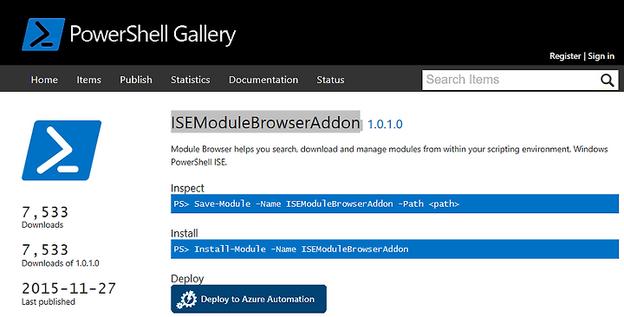Viewport: 624px width, 317px height.
Task: Click the gear icon on Deploy button
Action: (186, 300)
